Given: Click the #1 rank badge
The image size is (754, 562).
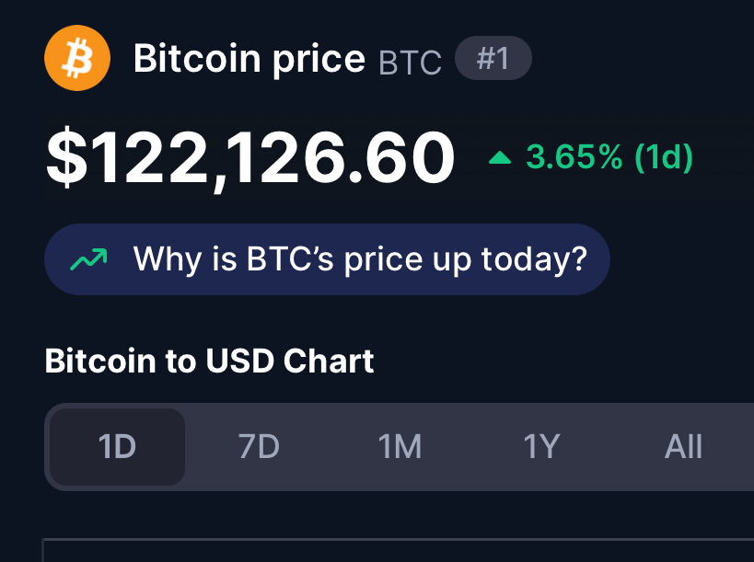Looking at the screenshot, I should click(x=493, y=58).
